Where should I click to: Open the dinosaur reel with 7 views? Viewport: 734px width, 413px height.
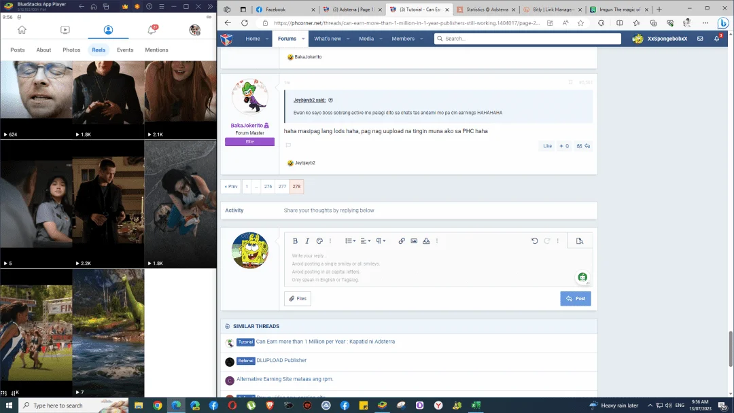(108, 333)
